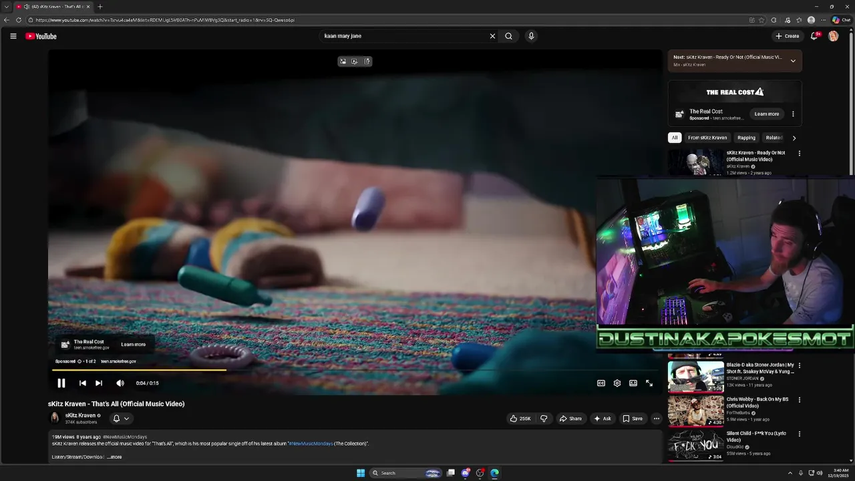Open options for Blazie-D Stoner Jordan video
Image resolution: width=855 pixels, height=481 pixels.
pyautogui.click(x=799, y=366)
